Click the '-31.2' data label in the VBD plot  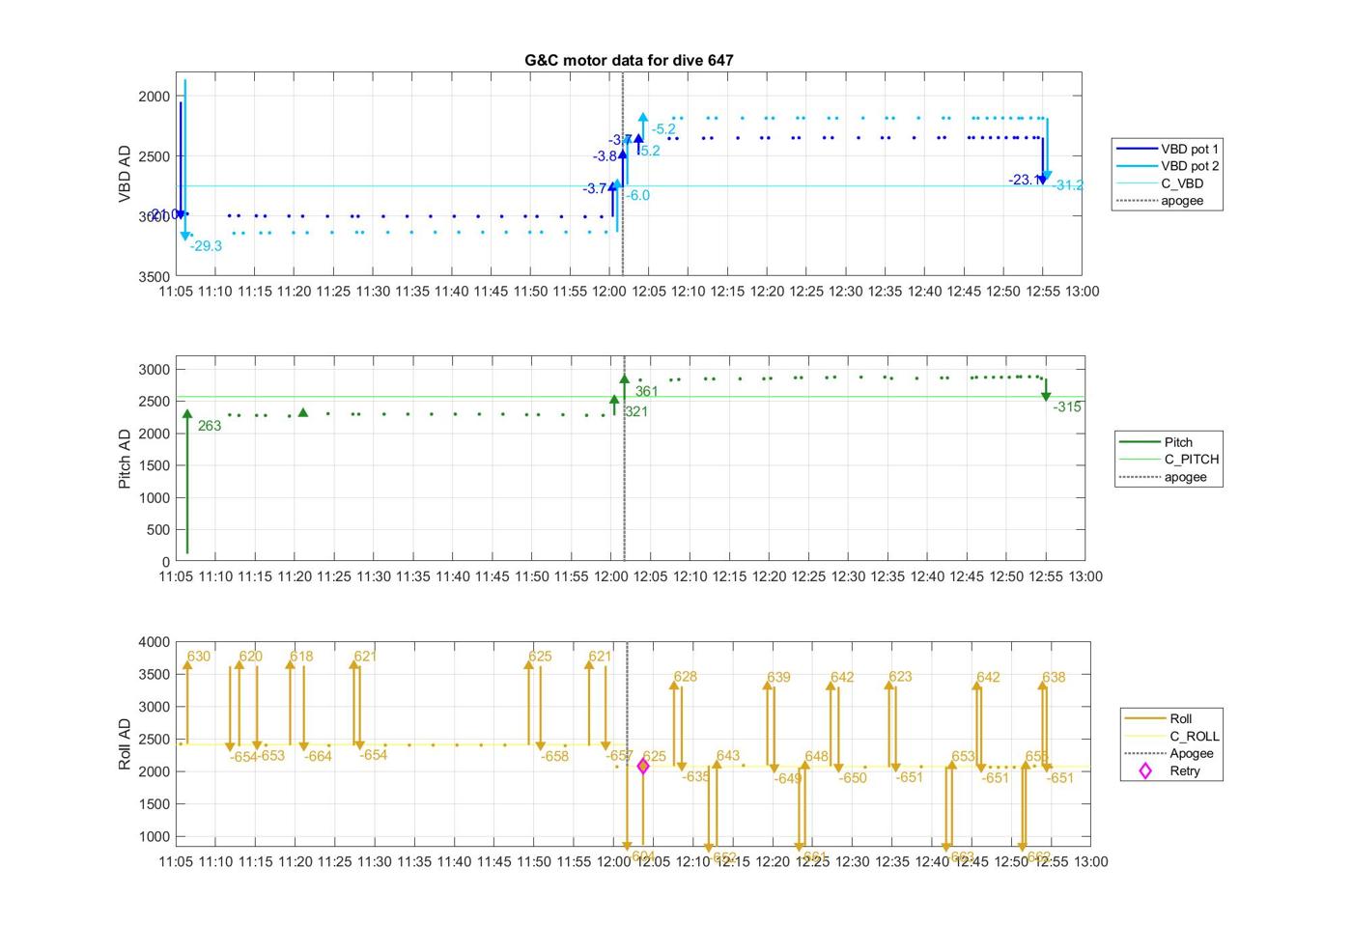pyautogui.click(x=1068, y=185)
